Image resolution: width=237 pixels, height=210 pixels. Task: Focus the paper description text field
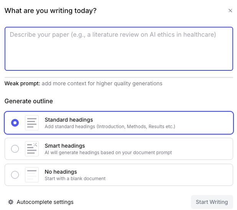coord(118,49)
